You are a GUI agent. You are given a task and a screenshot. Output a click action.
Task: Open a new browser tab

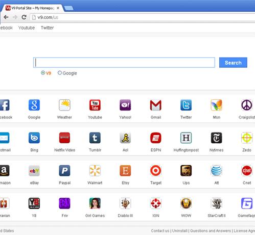click(x=69, y=8)
